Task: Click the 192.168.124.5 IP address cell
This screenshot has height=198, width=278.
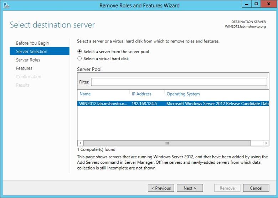Action: coord(144,103)
